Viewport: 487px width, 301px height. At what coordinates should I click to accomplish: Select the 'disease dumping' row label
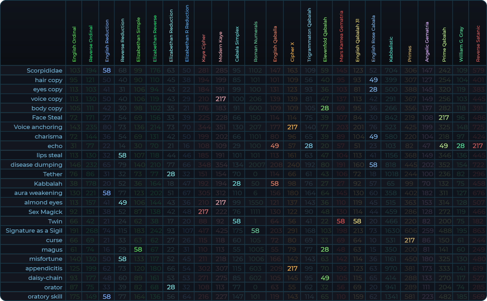click(x=36, y=165)
